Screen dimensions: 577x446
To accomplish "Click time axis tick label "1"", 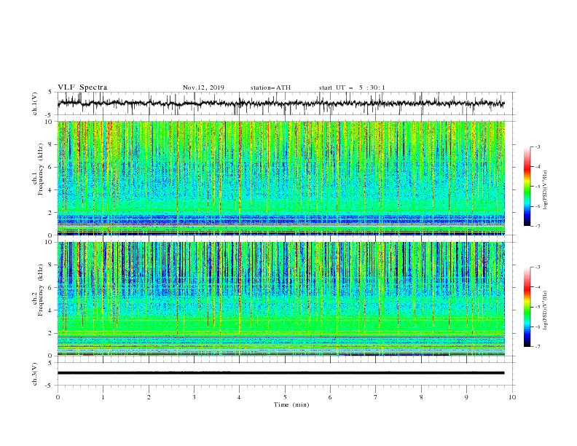I will [103, 397].
